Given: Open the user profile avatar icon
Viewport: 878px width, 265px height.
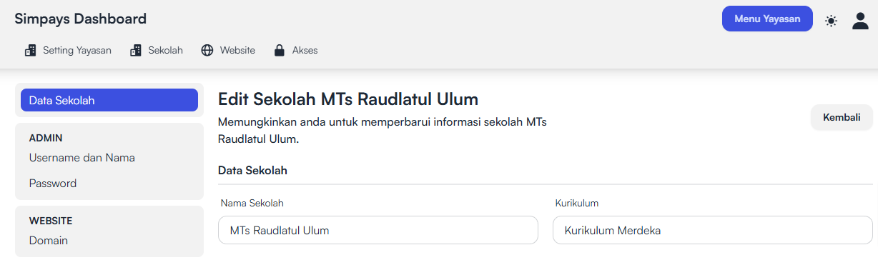Looking at the screenshot, I should [860, 21].
